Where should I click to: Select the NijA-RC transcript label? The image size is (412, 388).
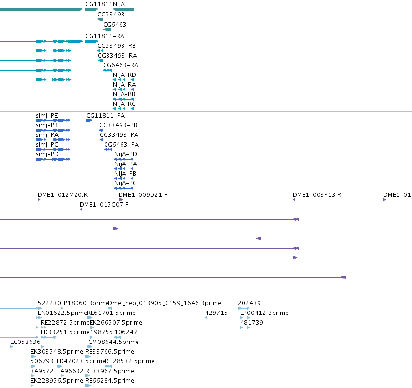124,104
